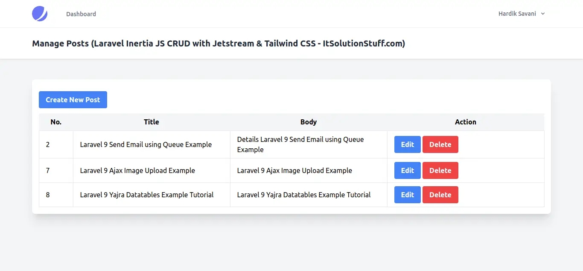
Task: Click the Action column header
Action: 465,122
